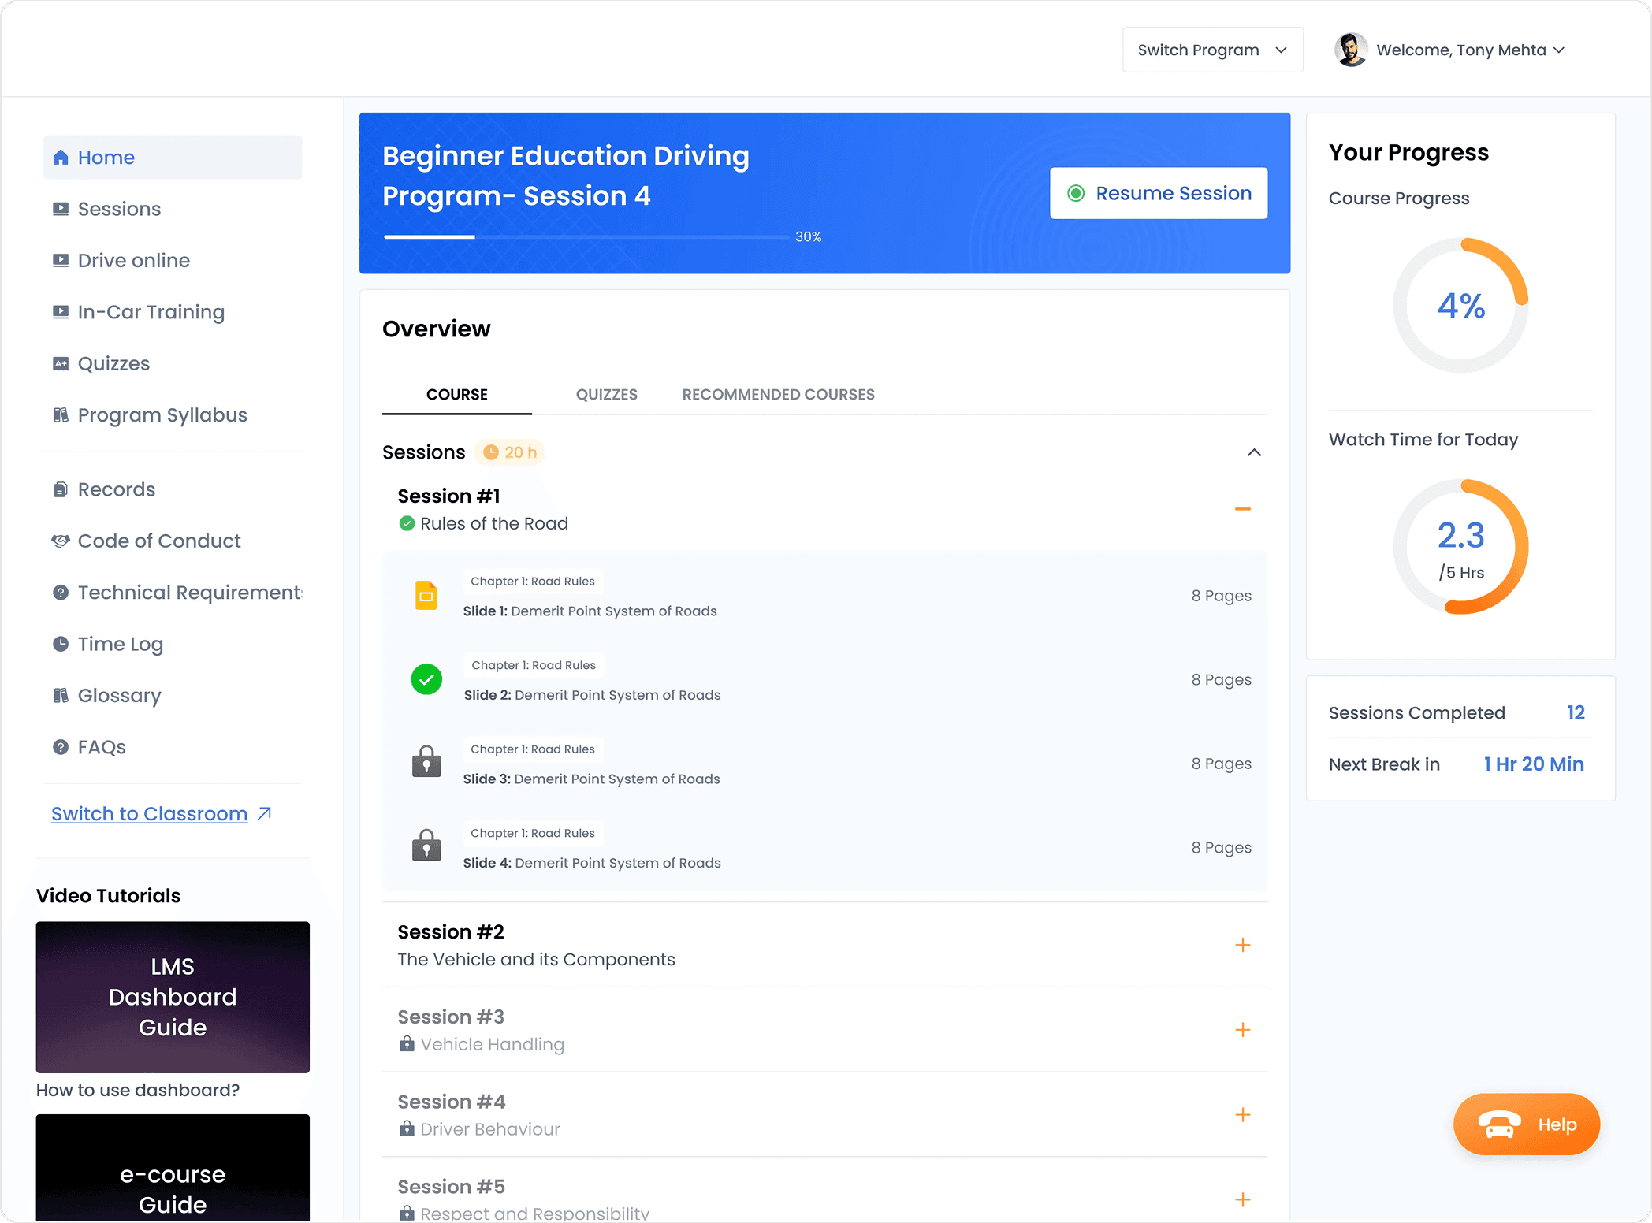Click the phone icon in the Help button
The height and width of the screenshot is (1223, 1652).
coord(1498,1124)
